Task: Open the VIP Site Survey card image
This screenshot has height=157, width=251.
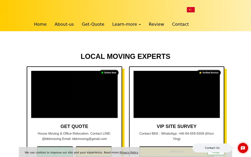Action: [x=176, y=94]
